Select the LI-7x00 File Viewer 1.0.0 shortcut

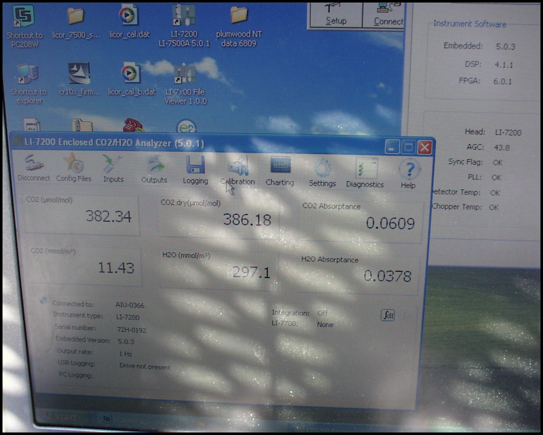(x=185, y=84)
